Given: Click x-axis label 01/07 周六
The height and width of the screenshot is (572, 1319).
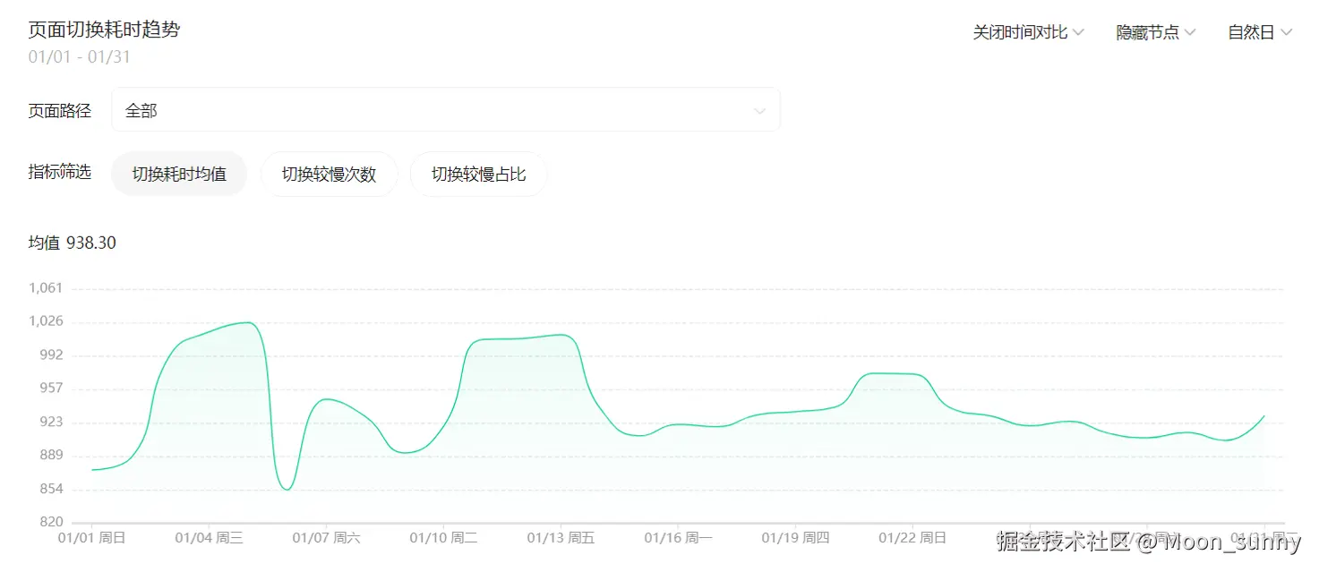Looking at the screenshot, I should (x=326, y=538).
